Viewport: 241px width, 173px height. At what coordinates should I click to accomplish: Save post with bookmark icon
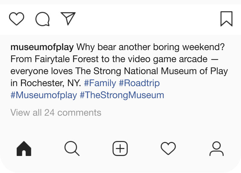(226, 19)
